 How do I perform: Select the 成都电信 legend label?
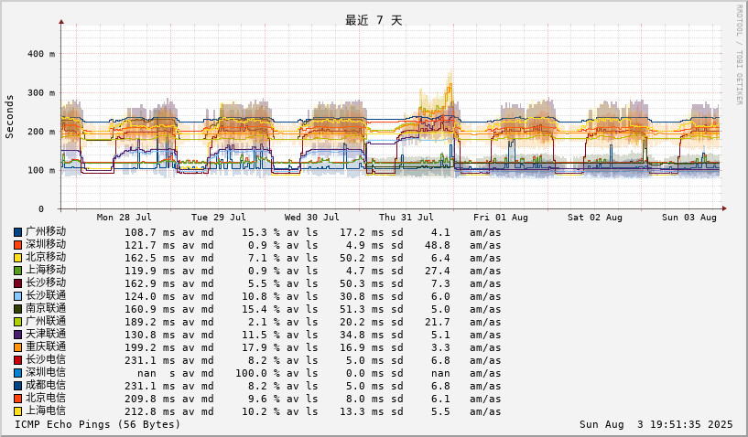(x=46, y=386)
